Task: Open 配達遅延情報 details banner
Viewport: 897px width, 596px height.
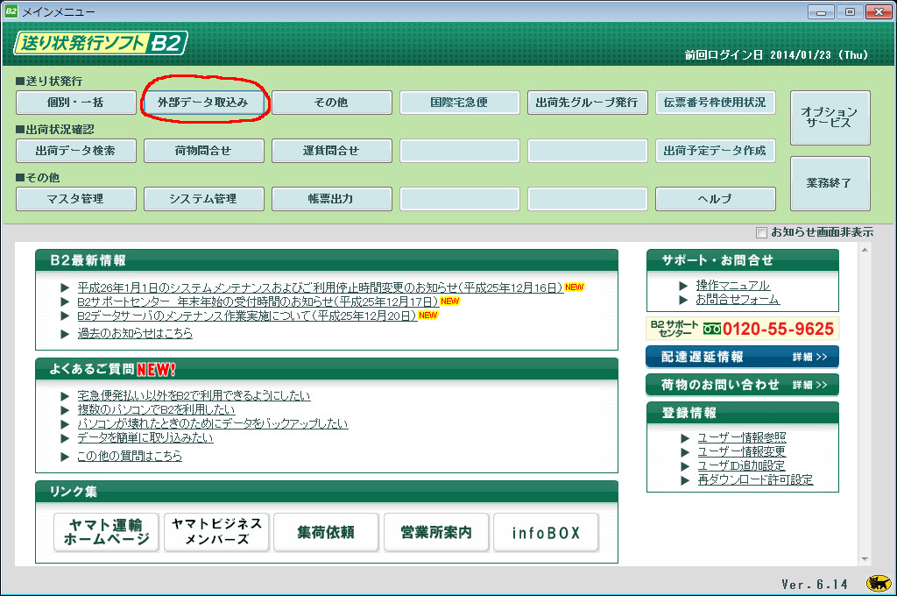Action: coord(742,357)
